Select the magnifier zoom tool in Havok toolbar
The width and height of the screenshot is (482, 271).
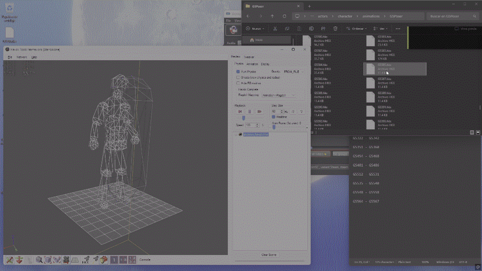39,260
